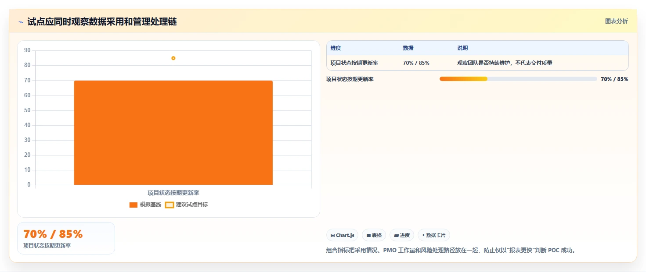Viewport: 646px width, 272px height.
Task: Select the 数据卡片 tag chip
Action: tap(434, 235)
